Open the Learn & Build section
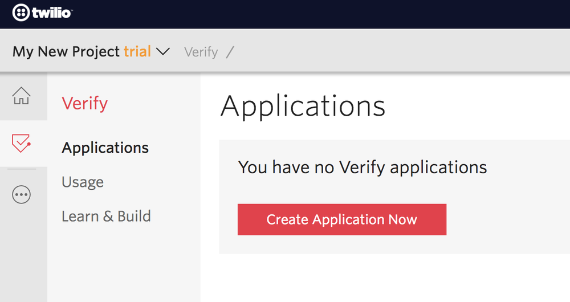Image resolution: width=570 pixels, height=302 pixels. click(106, 216)
